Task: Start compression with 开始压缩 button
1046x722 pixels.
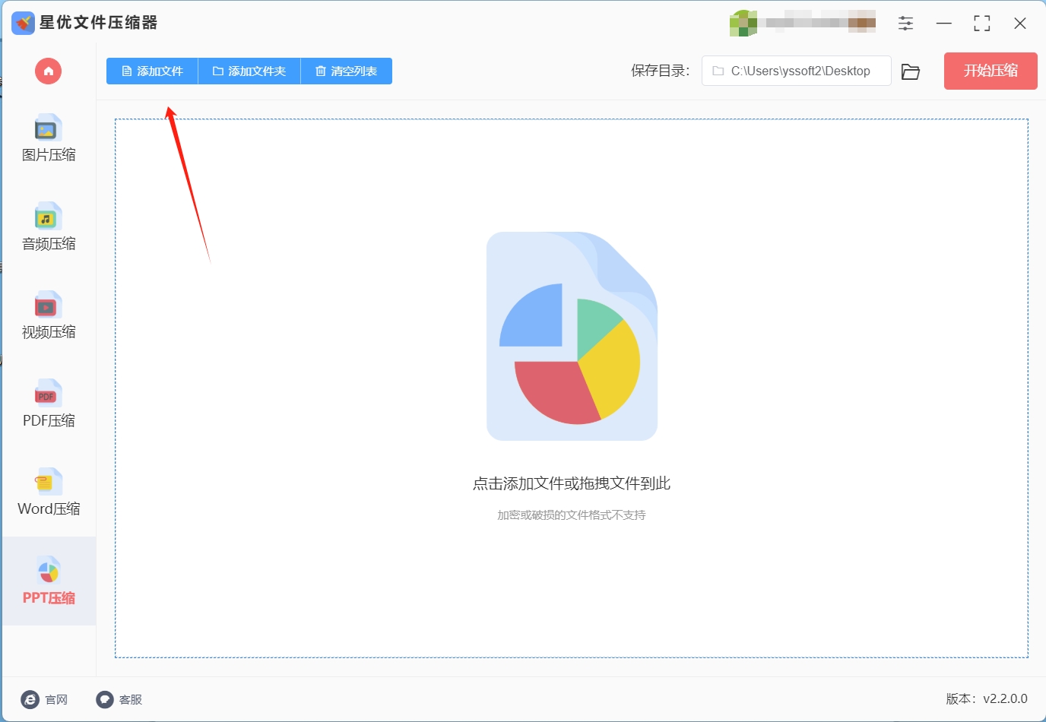Action: [x=991, y=71]
